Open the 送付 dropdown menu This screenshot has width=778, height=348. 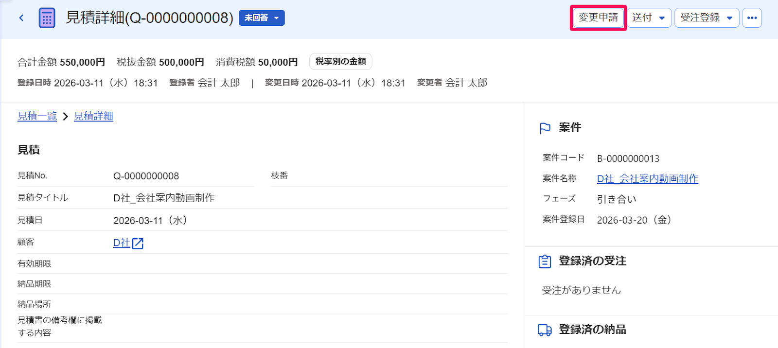[649, 18]
